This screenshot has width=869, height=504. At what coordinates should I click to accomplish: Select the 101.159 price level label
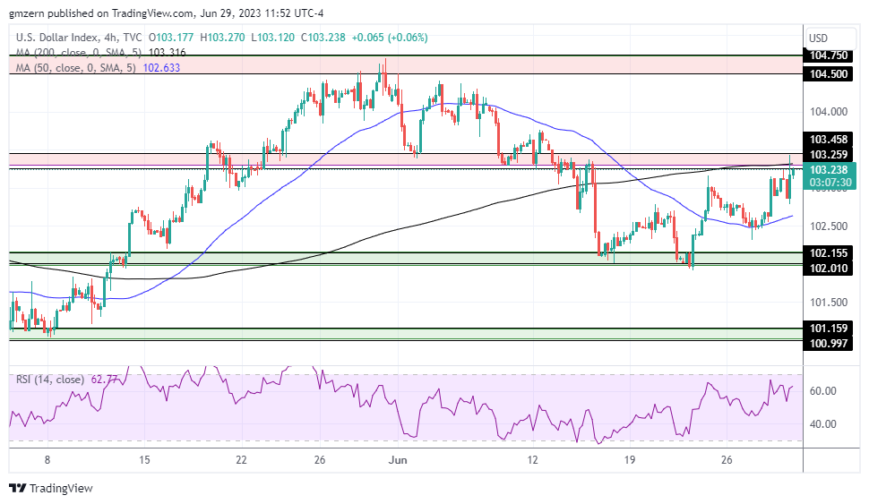click(828, 328)
